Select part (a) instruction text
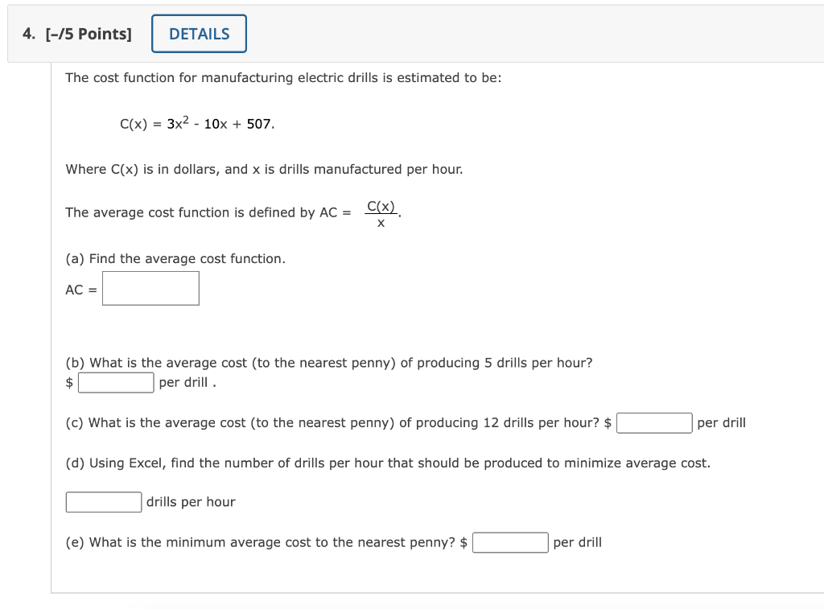The width and height of the screenshot is (824, 609). (x=177, y=258)
